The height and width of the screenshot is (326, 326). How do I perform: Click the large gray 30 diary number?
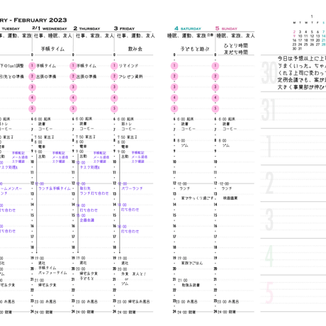269,72
